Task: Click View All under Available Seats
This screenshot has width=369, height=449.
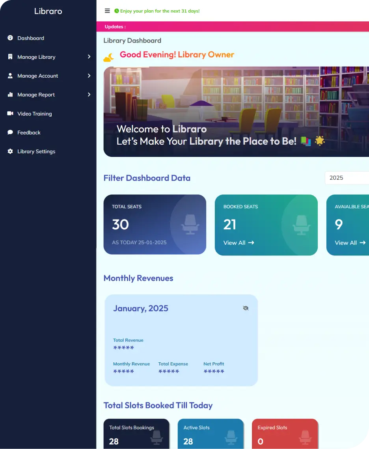Action: (350, 243)
